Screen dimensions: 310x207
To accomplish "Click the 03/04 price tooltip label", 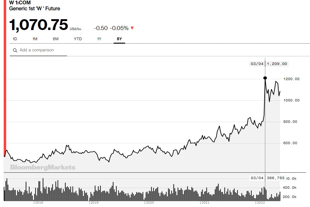I will pyautogui.click(x=269, y=64).
